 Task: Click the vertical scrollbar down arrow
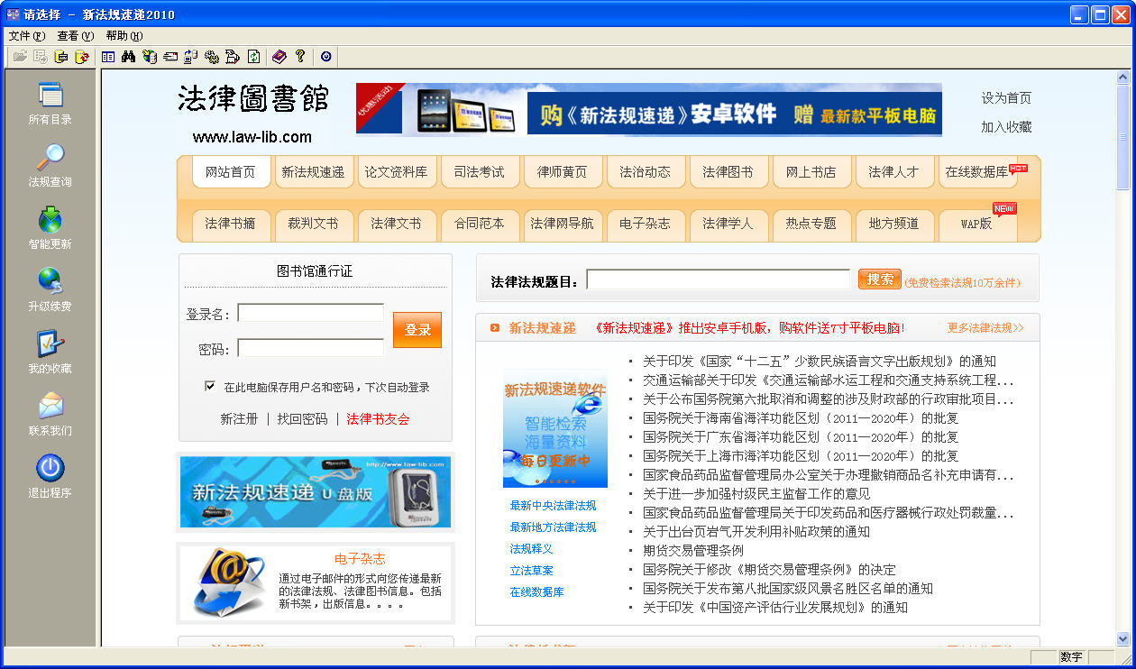(x=1122, y=638)
